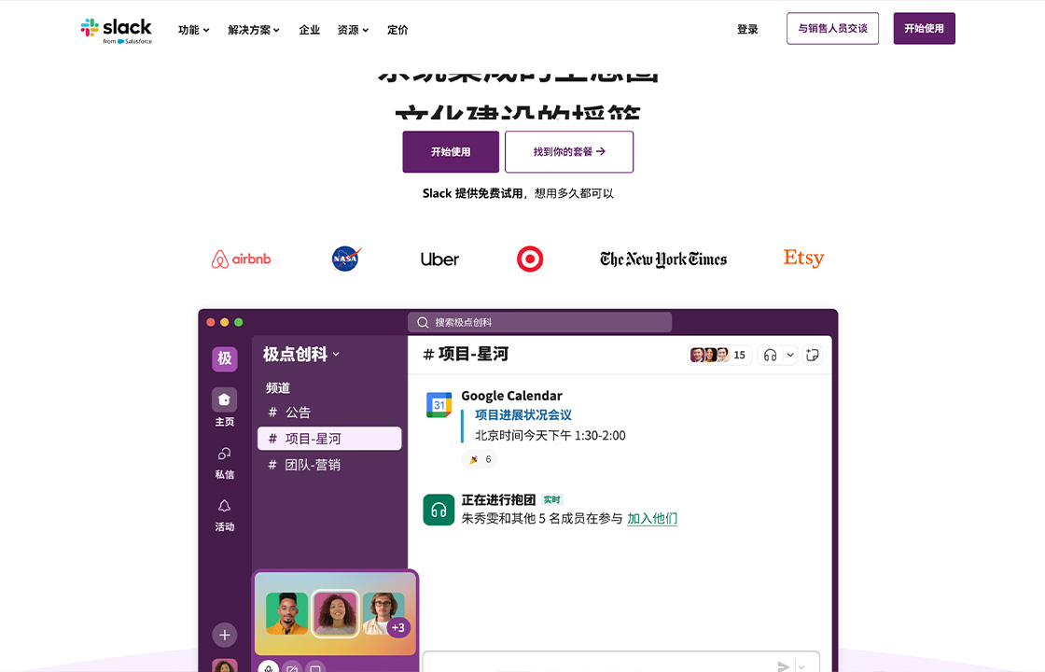
Task: Click the Airbnb logo
Action: click(x=242, y=259)
